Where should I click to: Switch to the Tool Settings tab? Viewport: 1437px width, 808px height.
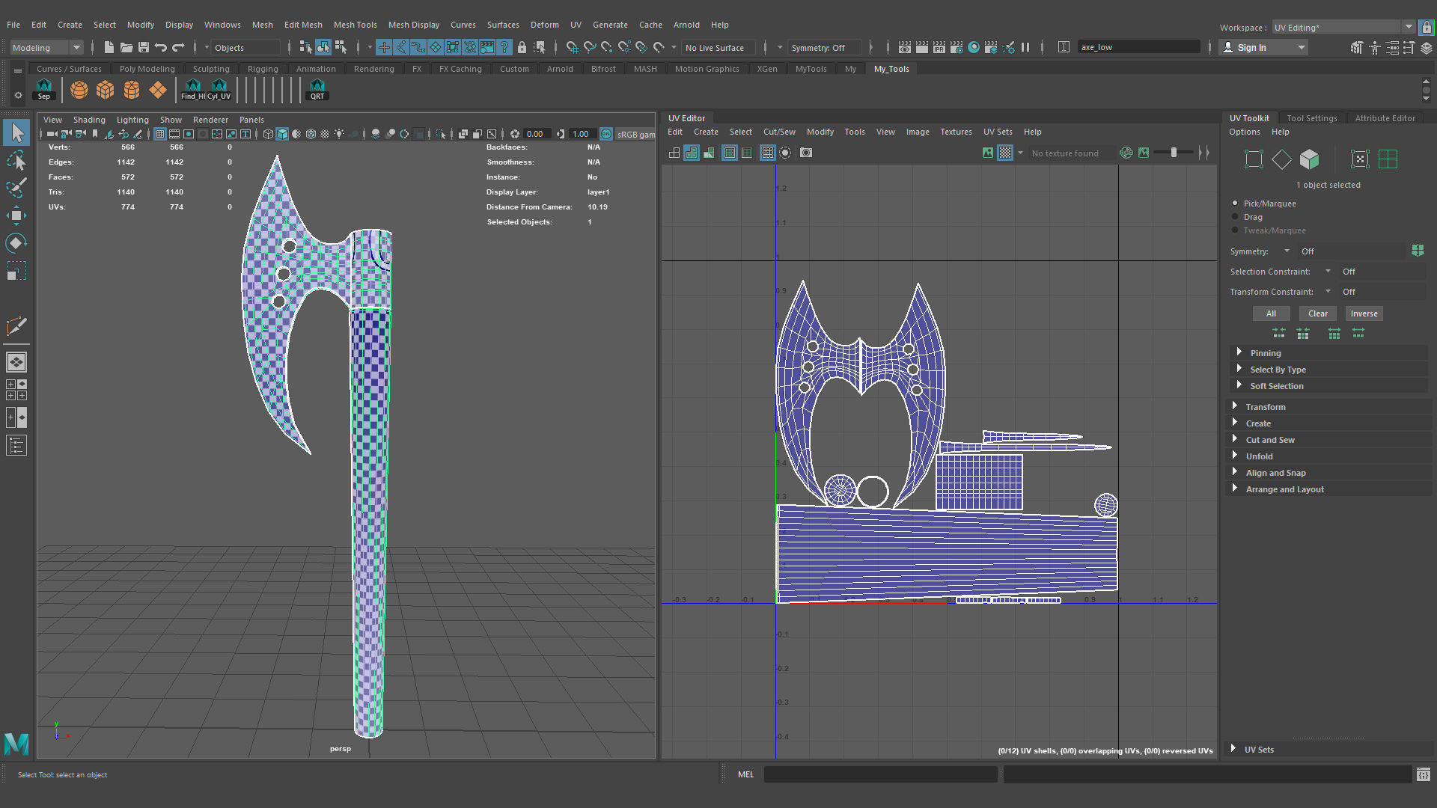1311,118
